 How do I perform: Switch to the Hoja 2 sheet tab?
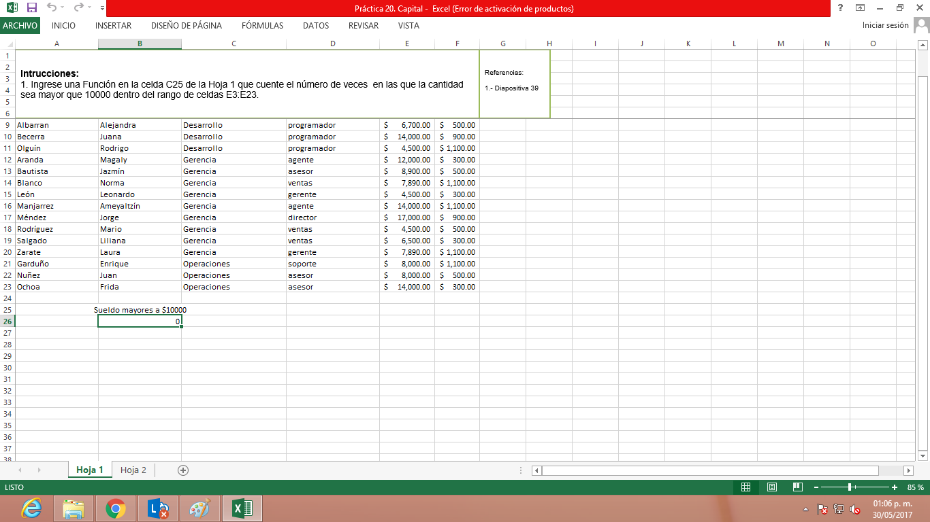tap(133, 470)
